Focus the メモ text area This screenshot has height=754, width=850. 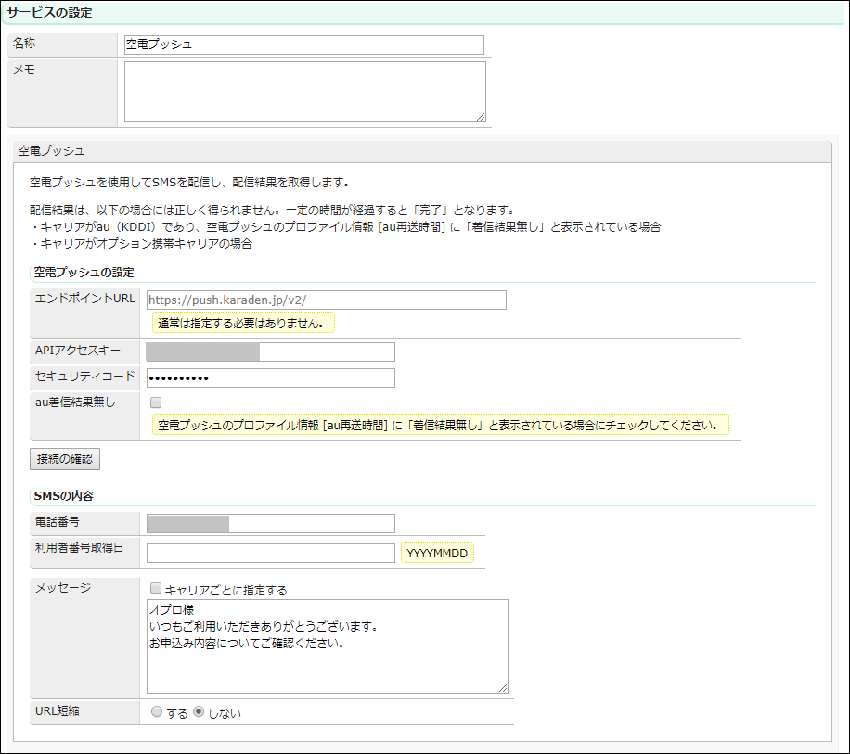coord(303,91)
